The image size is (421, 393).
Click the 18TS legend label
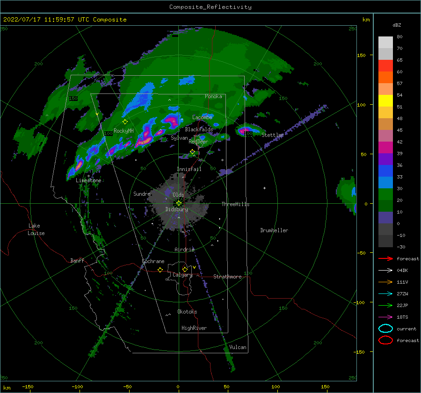pyautogui.click(x=402, y=317)
